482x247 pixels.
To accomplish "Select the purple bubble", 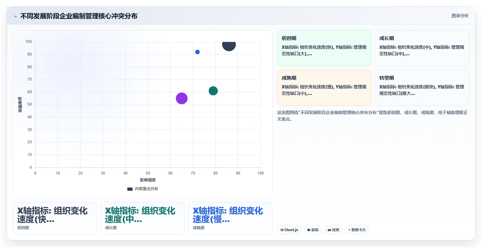I will point(182,98).
